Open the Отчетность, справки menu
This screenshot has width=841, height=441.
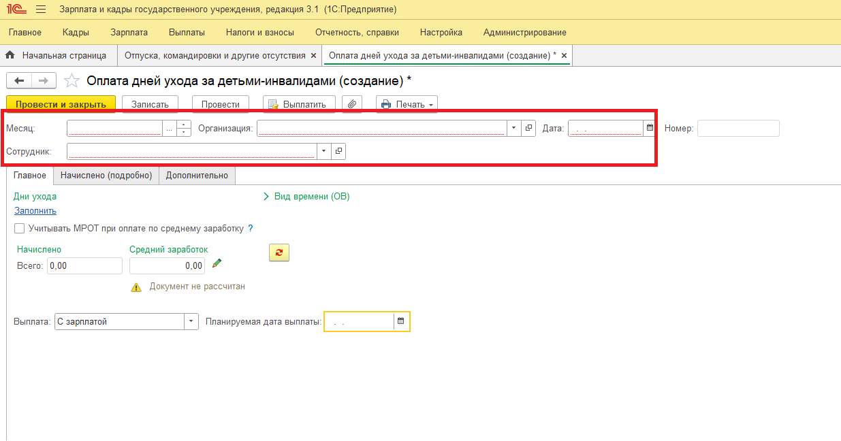tap(358, 32)
